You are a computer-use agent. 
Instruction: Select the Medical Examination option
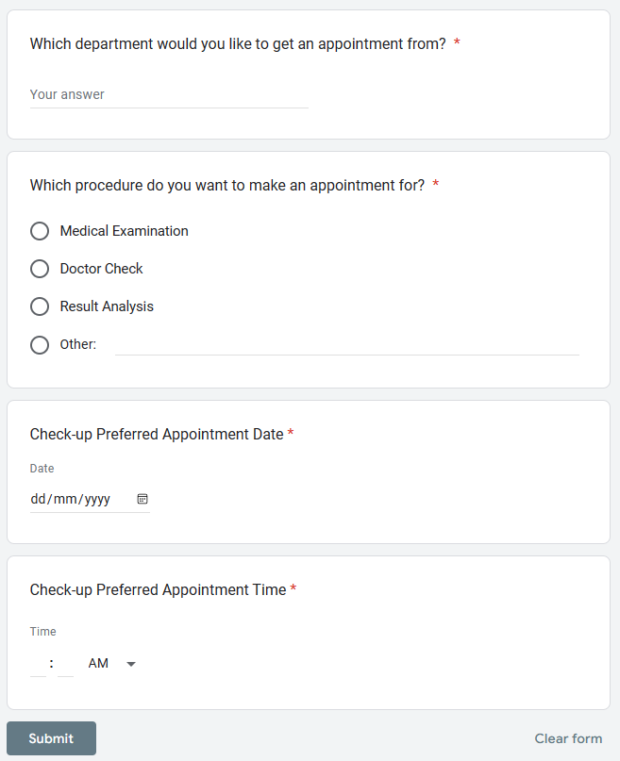(40, 231)
